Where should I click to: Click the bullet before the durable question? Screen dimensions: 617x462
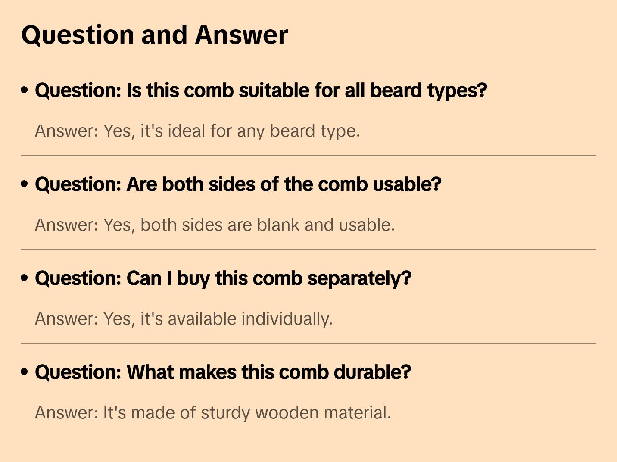(x=25, y=372)
